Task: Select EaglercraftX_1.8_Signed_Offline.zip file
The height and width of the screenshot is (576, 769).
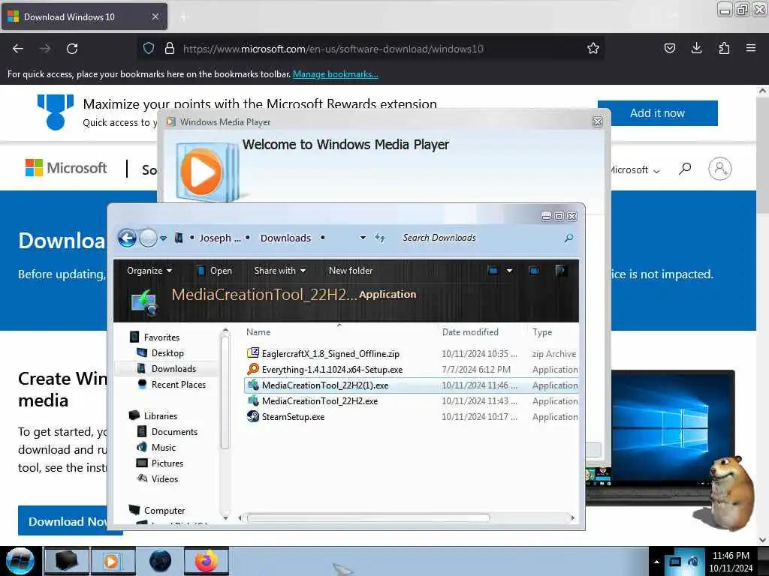Action: point(412,354)
